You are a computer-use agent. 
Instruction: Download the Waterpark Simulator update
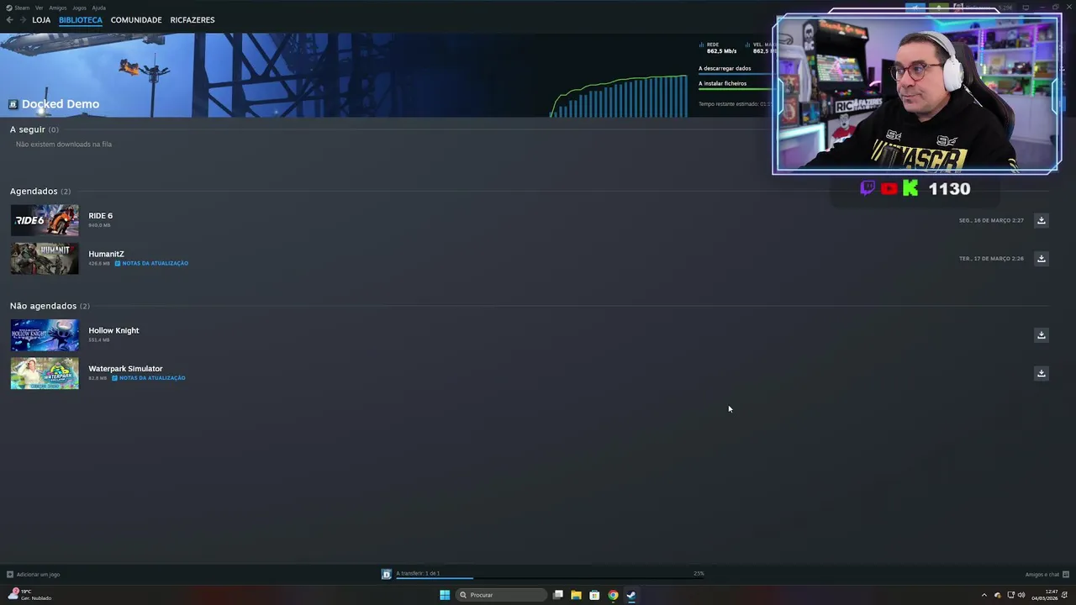point(1041,373)
